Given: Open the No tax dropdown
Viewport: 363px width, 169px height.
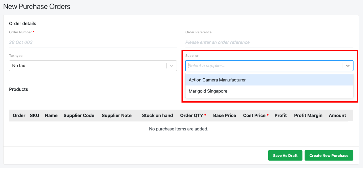Looking at the screenshot, I should point(93,66).
